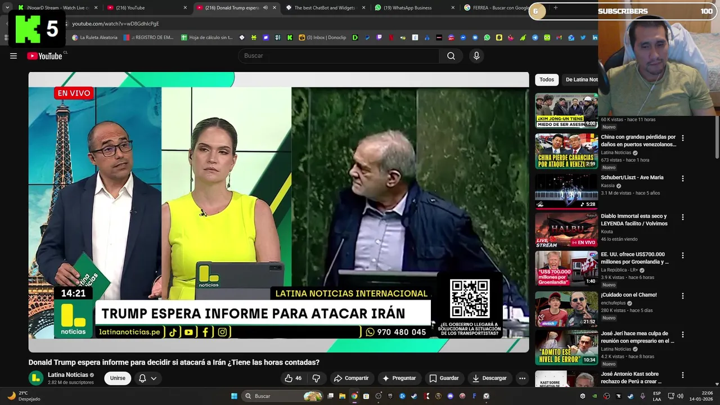Open options for EE. UU. ofrece US$700.000 video
Screen dimensions: 720x405
coord(683,255)
